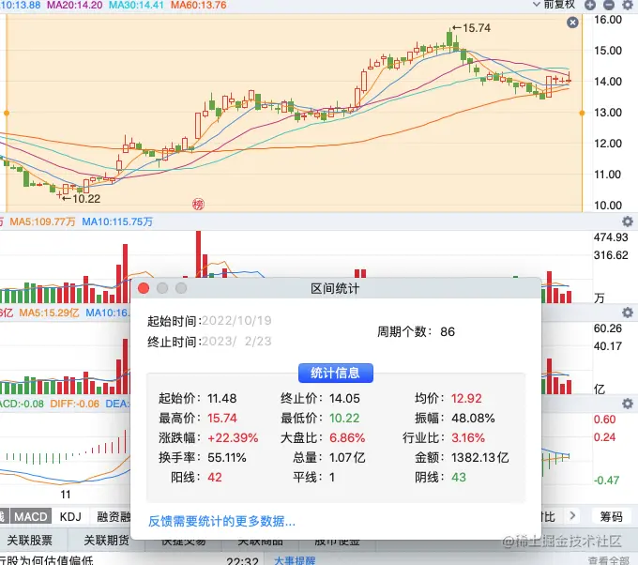Click the 10.22 low price annotation
638x565 pixels.
point(81,198)
